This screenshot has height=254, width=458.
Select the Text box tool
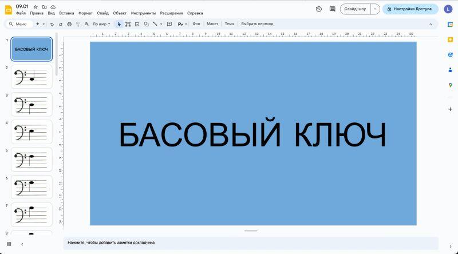coord(128,24)
